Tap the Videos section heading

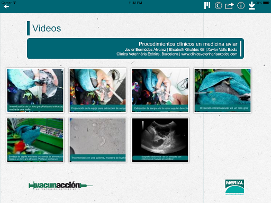(47, 29)
